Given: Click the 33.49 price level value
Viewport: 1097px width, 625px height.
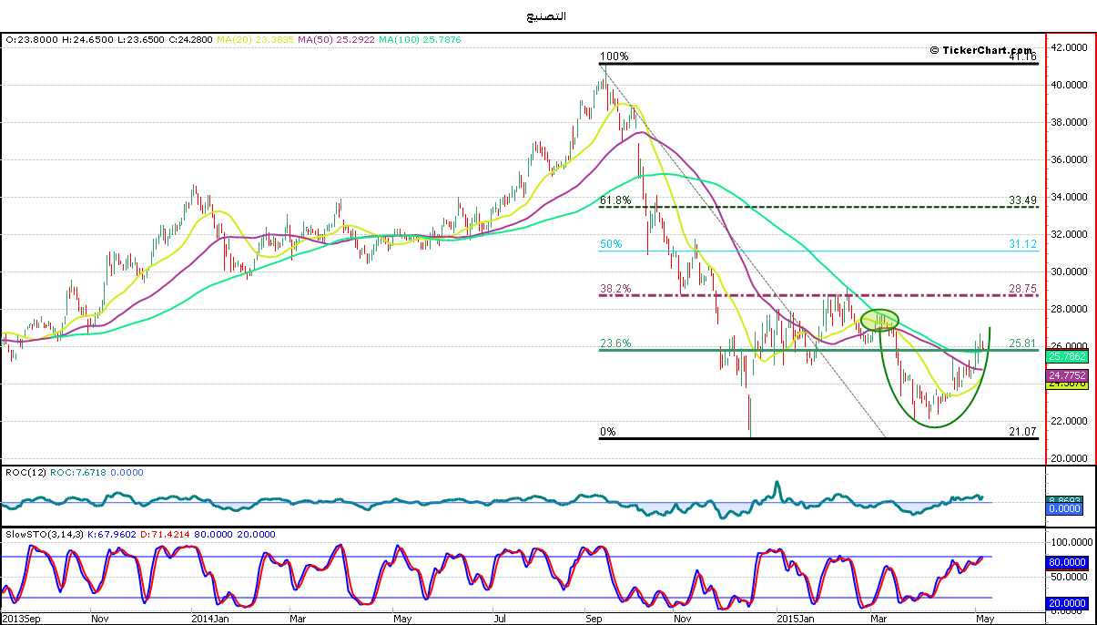Looking at the screenshot, I should point(1023,200).
